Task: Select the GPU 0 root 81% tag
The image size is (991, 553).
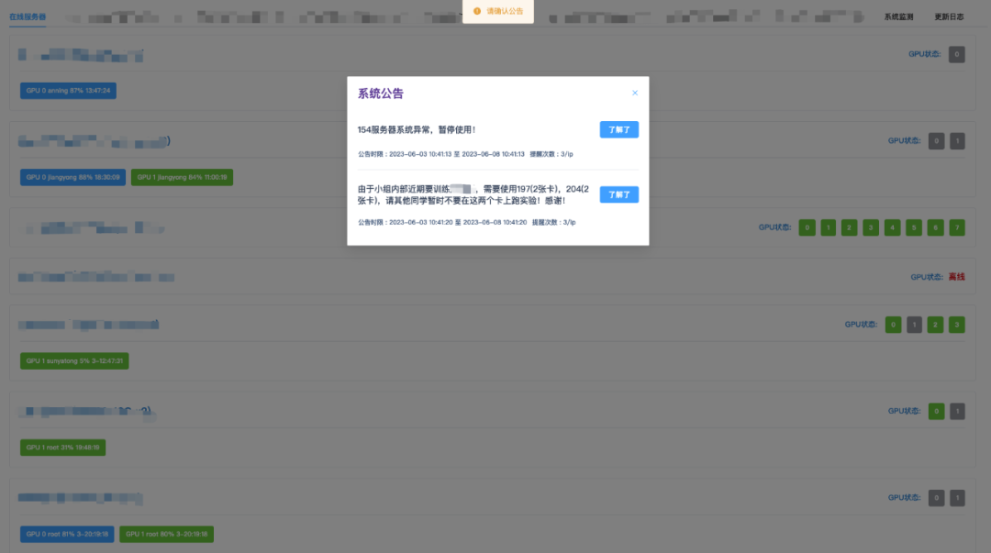Action: pos(67,534)
